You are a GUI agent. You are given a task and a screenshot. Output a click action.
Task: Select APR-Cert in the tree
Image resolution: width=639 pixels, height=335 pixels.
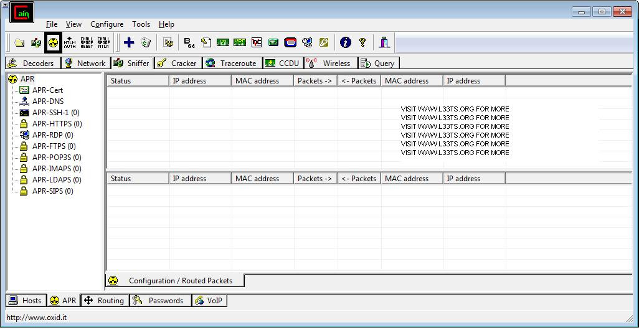(47, 90)
